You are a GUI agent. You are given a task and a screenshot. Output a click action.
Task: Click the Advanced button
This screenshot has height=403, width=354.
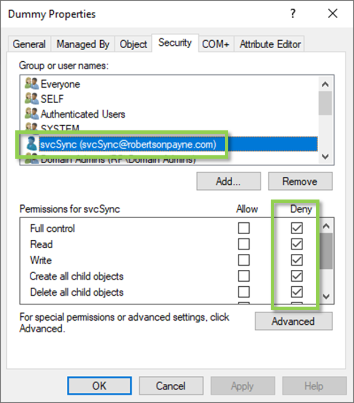coord(293,321)
